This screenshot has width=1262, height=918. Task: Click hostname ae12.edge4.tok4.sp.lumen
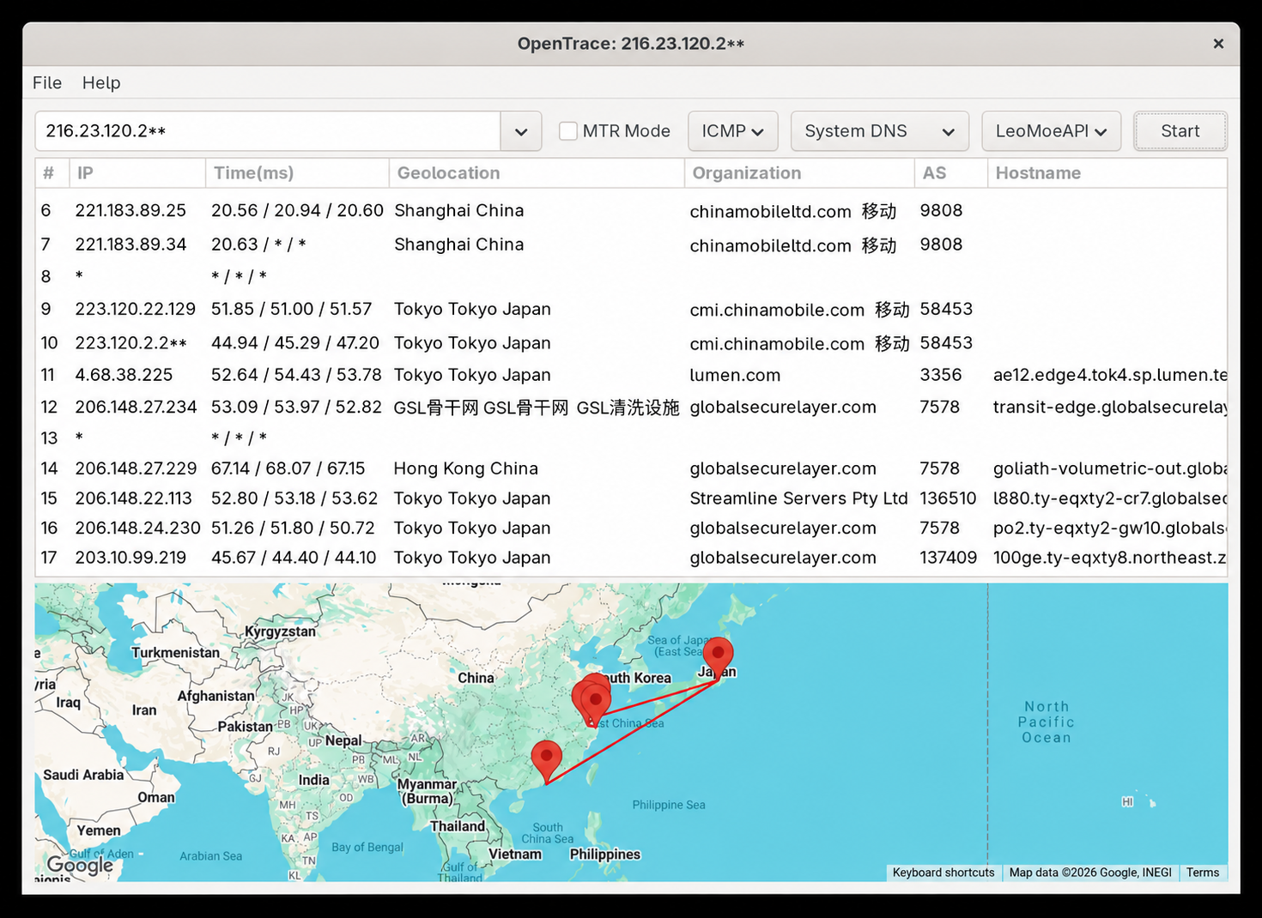point(1110,375)
